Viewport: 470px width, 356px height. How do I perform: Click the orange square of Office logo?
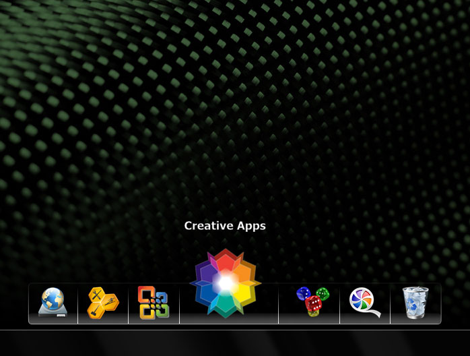click(145, 293)
